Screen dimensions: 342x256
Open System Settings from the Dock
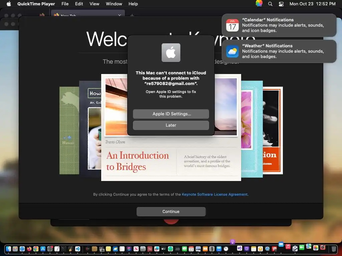(x=50, y=249)
